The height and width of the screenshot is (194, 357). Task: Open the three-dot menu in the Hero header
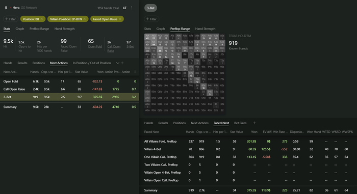pyautogui.click(x=132, y=8)
